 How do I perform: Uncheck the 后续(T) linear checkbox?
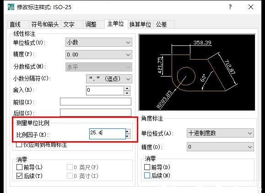pyautogui.click(x=19, y=176)
